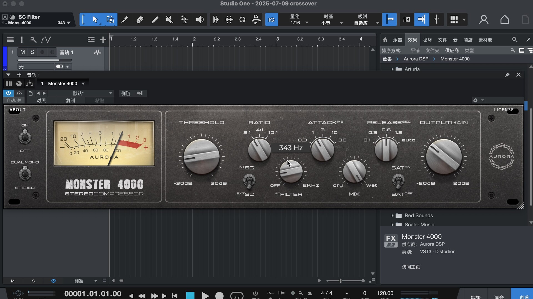Show the automation icon in track header

click(46, 40)
